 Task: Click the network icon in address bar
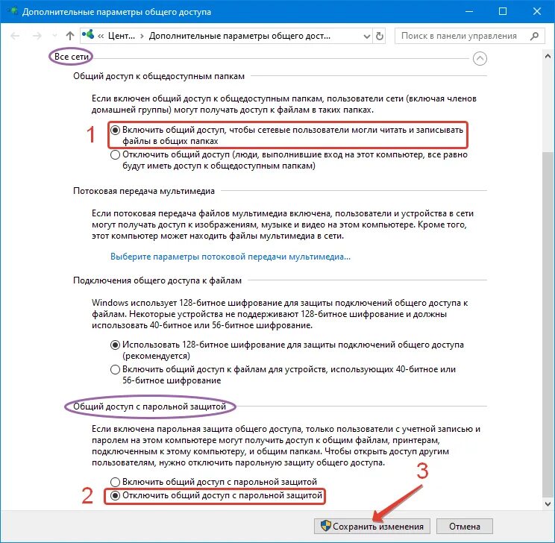click(88, 35)
